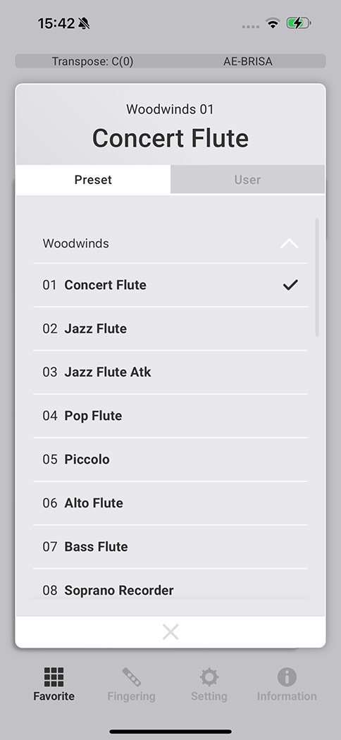
Task: Tap the battery charging icon in status bar
Action: [x=299, y=23]
